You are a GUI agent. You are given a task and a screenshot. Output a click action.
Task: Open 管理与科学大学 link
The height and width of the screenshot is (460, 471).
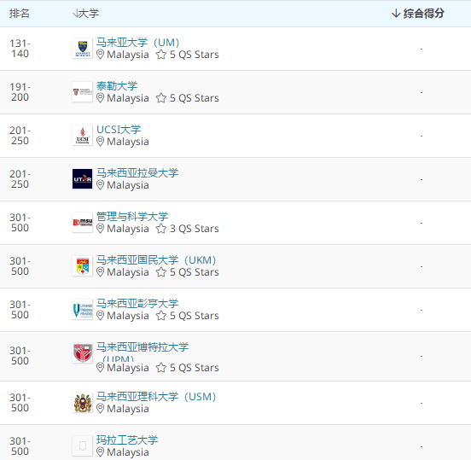coord(132,217)
